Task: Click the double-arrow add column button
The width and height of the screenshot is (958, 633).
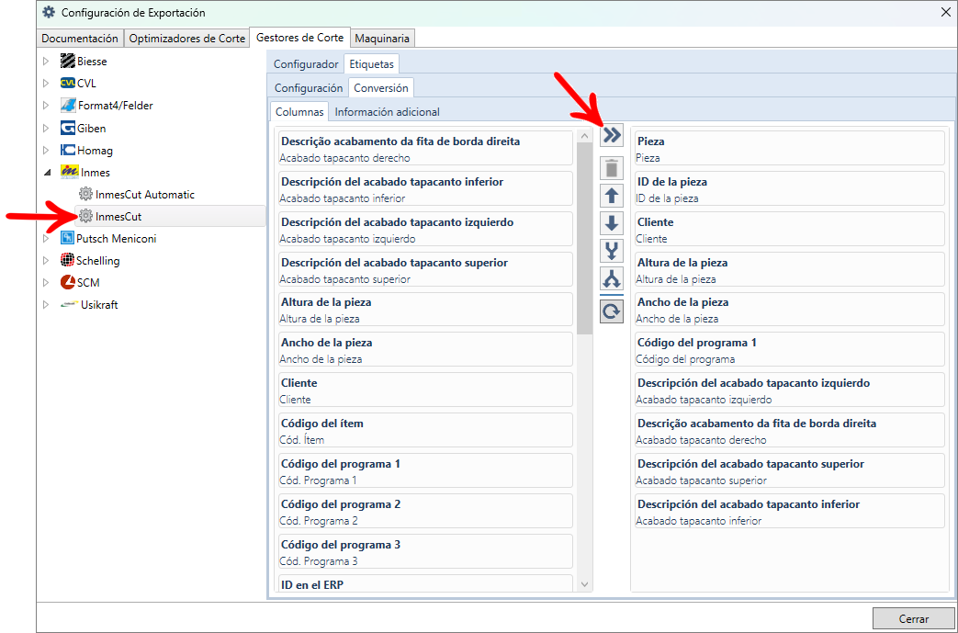Action: [612, 136]
